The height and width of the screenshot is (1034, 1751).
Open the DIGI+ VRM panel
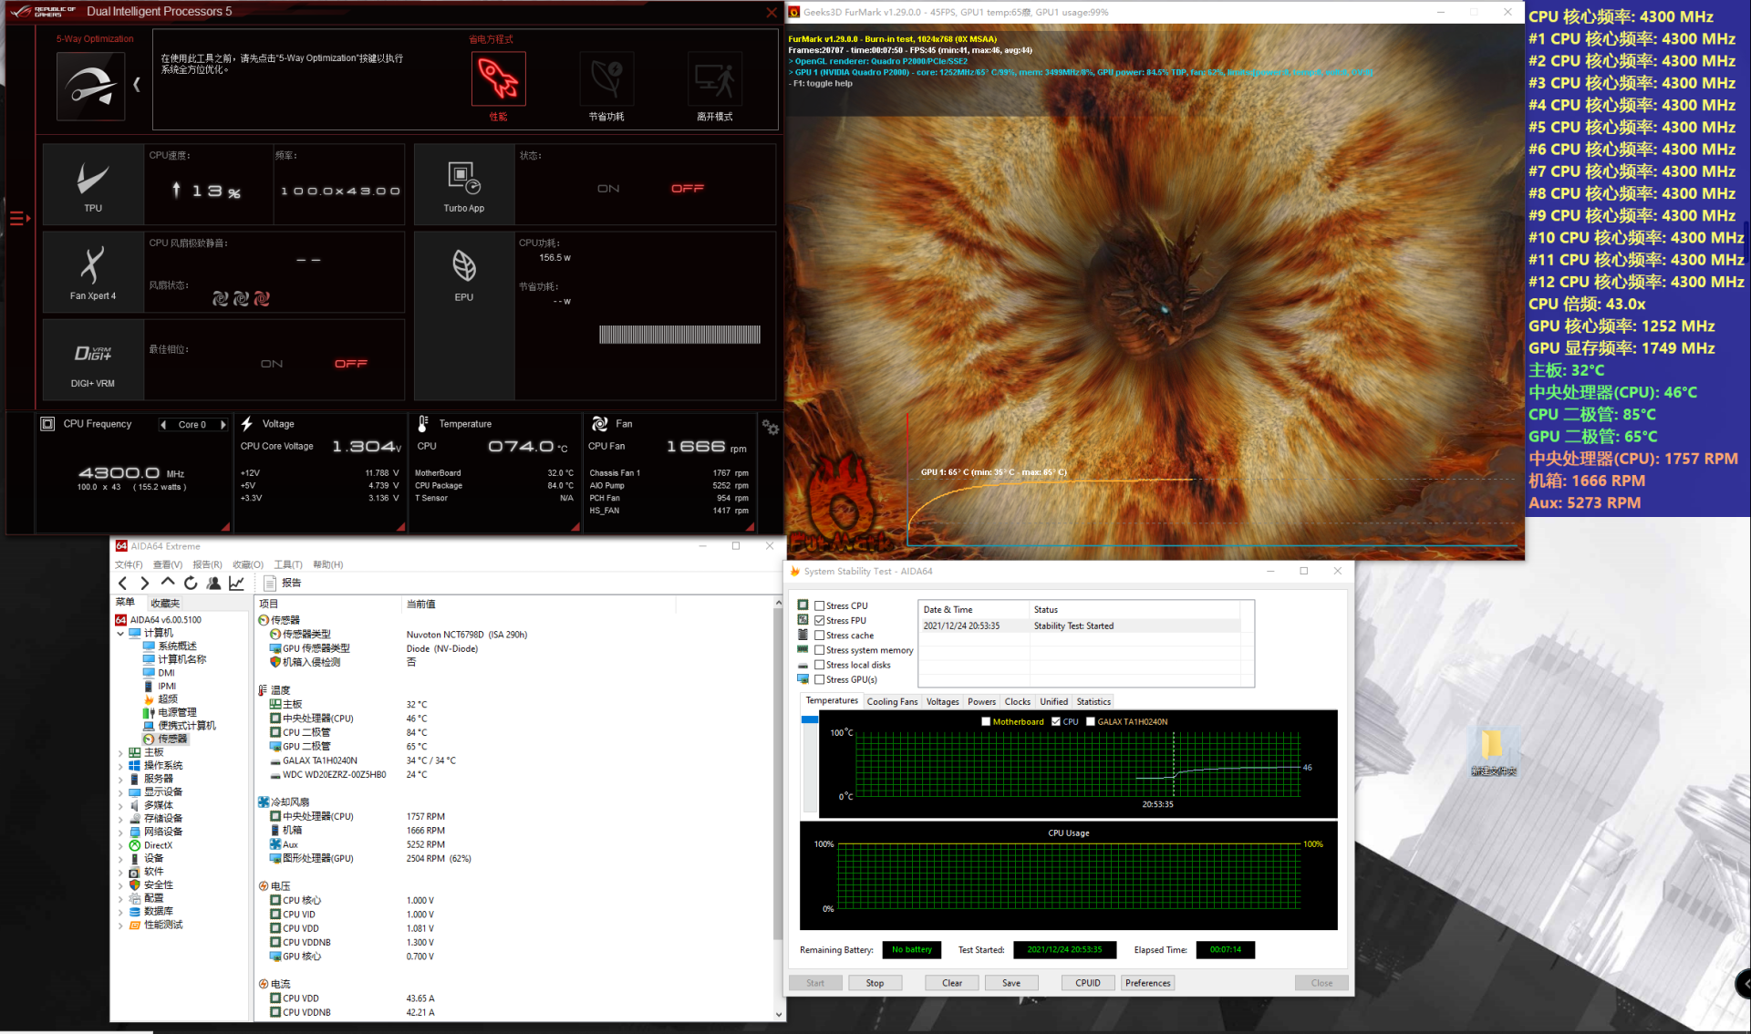(93, 360)
